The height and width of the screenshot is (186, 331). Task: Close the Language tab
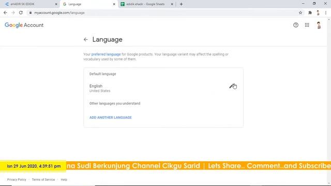114,4
